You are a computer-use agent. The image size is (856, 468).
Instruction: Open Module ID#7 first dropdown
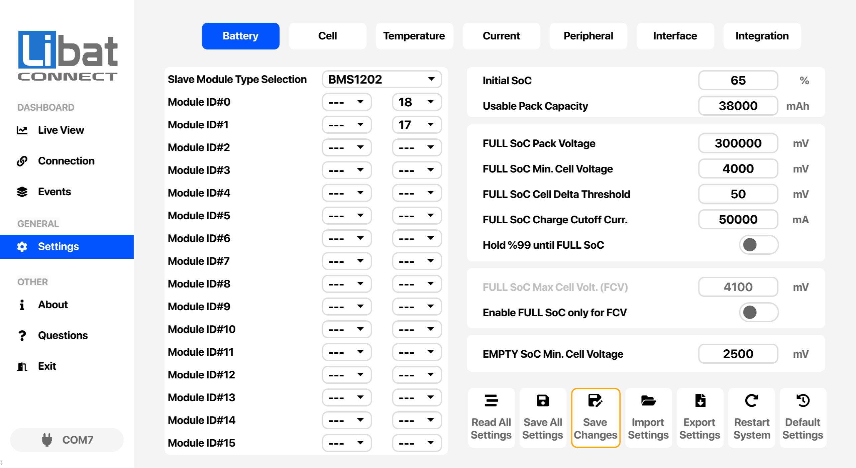pos(347,261)
